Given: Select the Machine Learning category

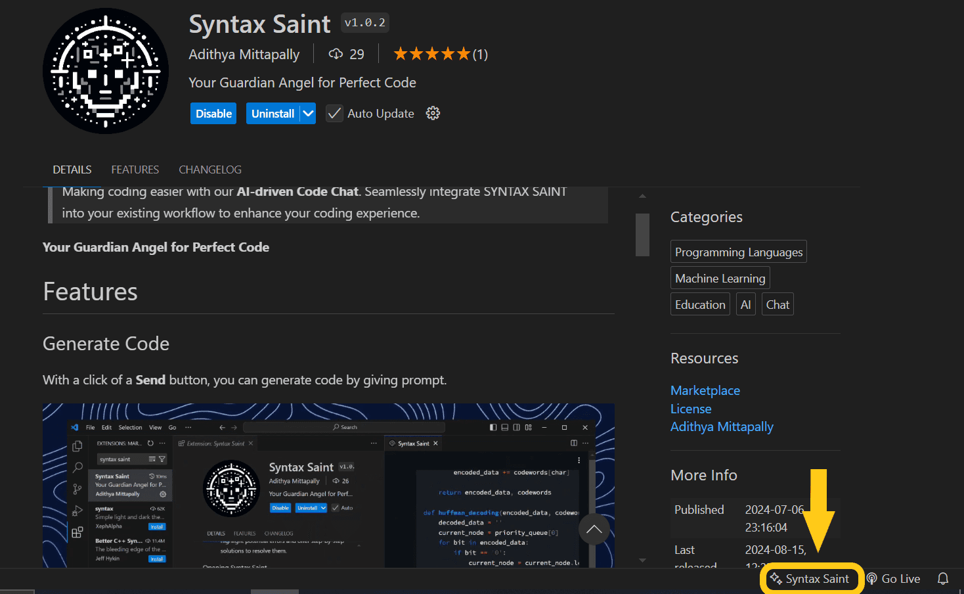Looking at the screenshot, I should pyautogui.click(x=720, y=279).
